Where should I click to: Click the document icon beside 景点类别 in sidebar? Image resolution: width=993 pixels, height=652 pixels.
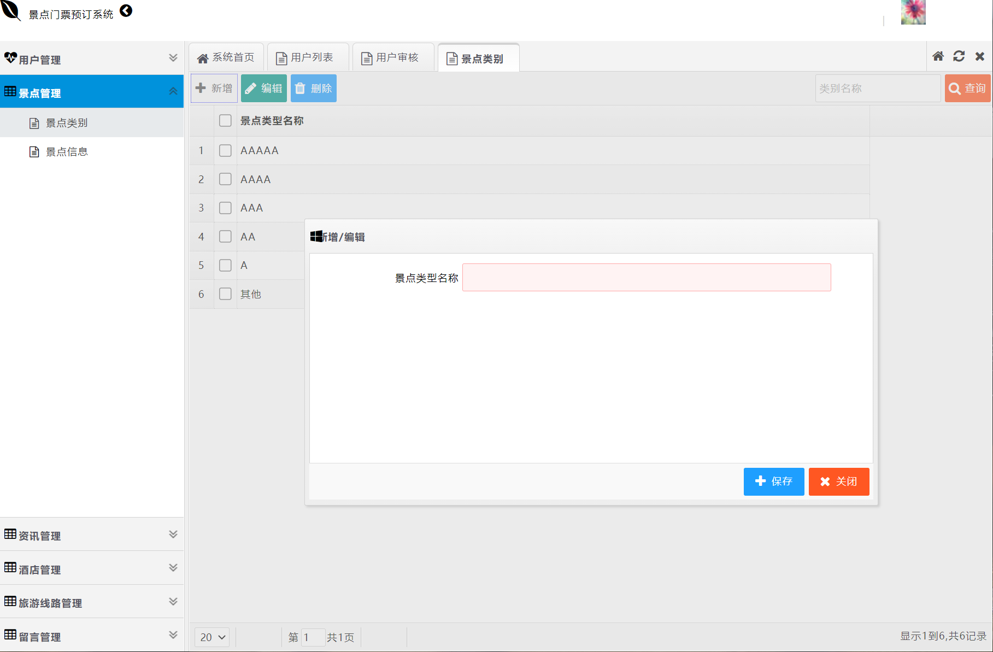pos(34,124)
